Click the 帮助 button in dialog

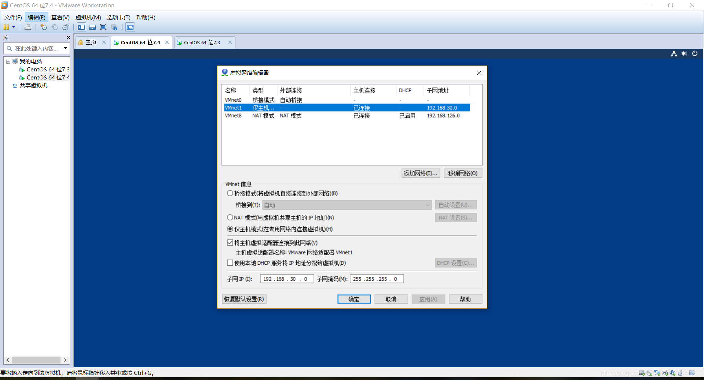point(465,299)
